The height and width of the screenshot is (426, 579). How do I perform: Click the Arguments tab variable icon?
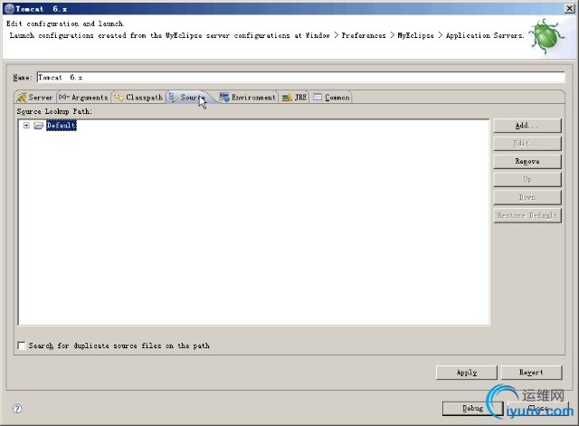[x=64, y=97]
